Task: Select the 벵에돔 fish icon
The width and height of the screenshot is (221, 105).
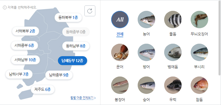Action: [173, 52]
